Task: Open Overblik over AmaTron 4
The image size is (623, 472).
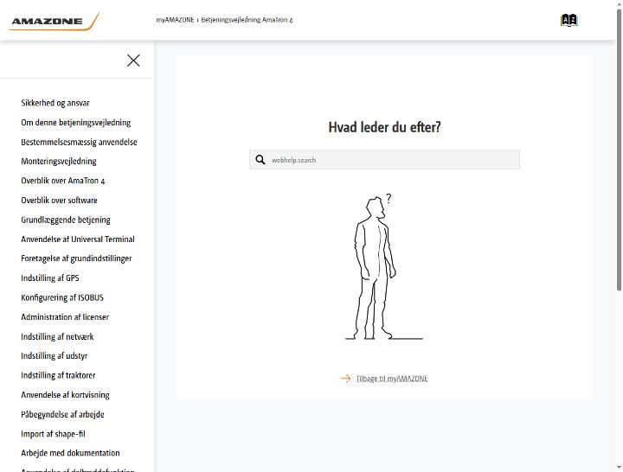Action: click(63, 181)
